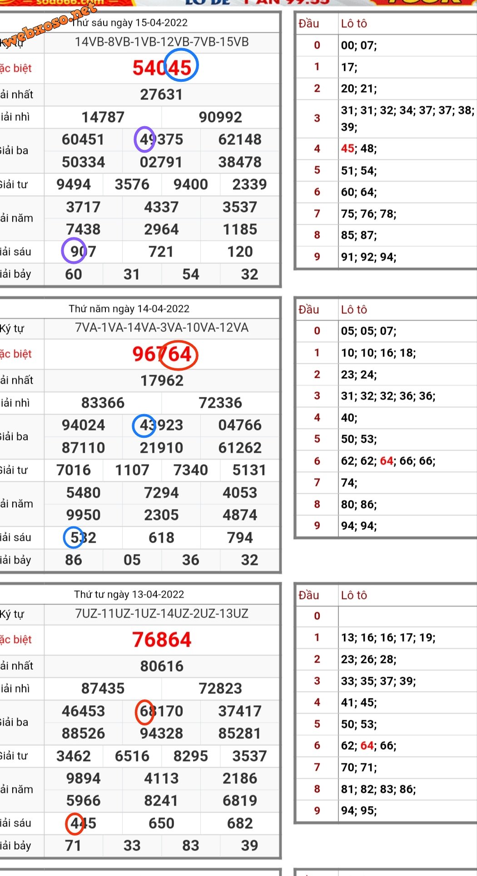Click the special prize number "54045"
The width and height of the screenshot is (477, 876).
pos(162,68)
